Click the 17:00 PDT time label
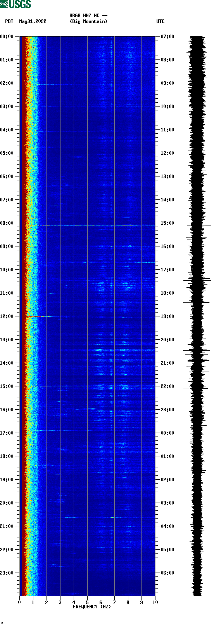The height and width of the screenshot is (627, 214). tap(7, 433)
